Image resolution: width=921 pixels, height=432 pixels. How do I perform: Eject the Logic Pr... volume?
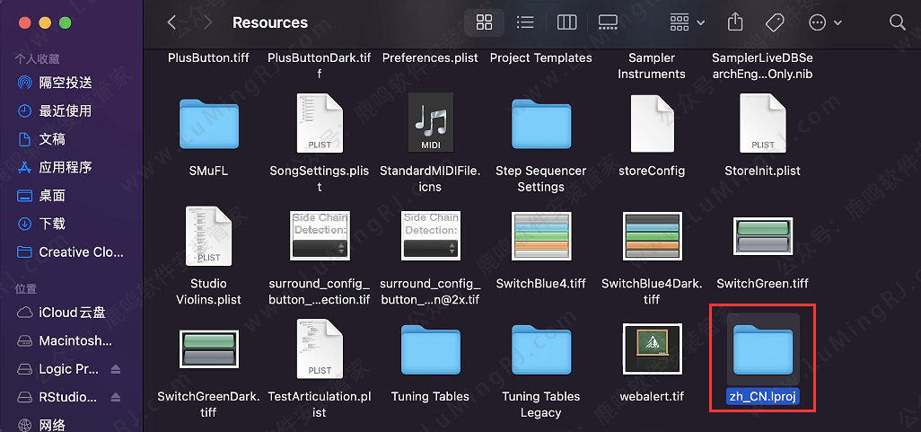116,370
